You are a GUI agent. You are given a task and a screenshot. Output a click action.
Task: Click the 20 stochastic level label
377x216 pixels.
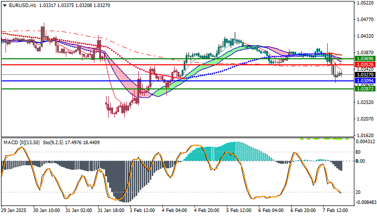(358, 192)
